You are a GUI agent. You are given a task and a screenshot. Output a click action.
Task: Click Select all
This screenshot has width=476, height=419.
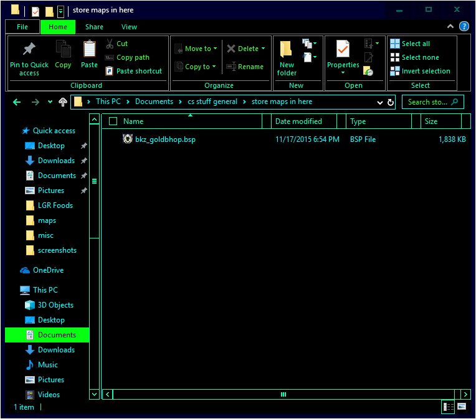(410, 44)
